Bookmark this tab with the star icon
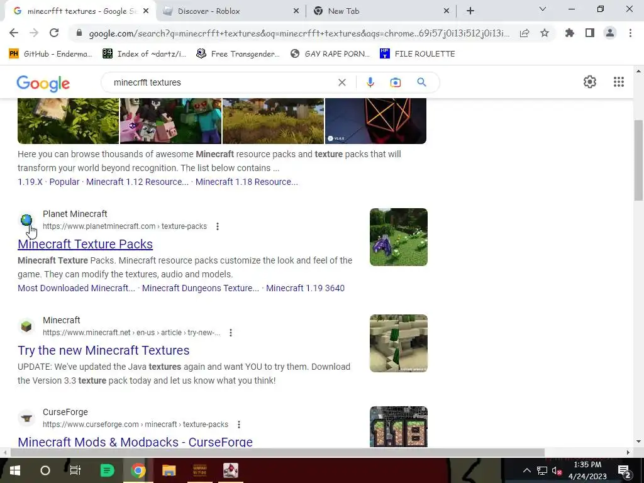The width and height of the screenshot is (644, 483). click(545, 33)
